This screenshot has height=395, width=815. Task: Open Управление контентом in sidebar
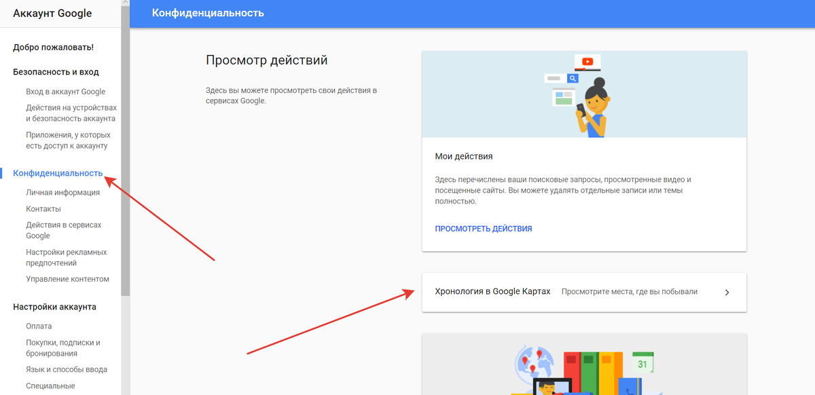67,279
